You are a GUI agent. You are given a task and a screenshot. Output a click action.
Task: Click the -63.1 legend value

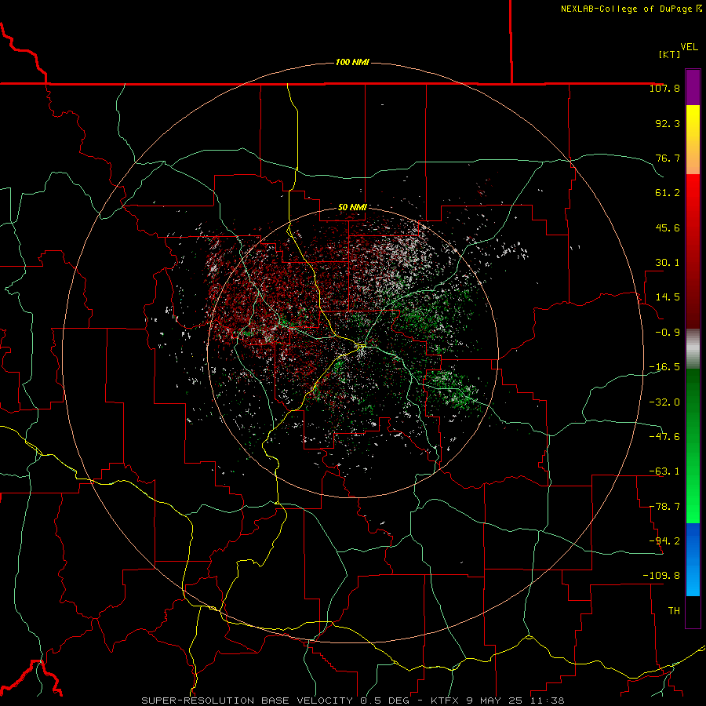[664, 471]
